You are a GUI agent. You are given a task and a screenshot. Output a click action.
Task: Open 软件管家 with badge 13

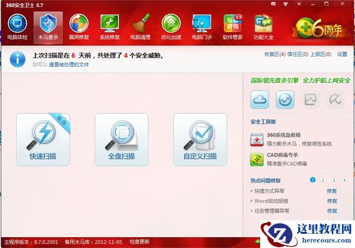pyautogui.click(x=233, y=27)
